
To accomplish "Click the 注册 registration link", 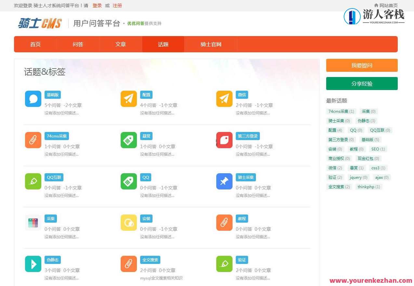I will click(x=117, y=6).
